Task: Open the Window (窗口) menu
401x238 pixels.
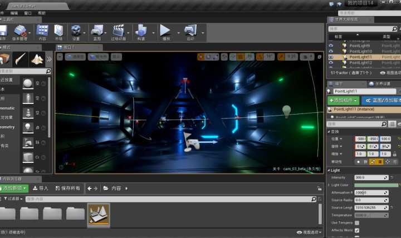Action: click(28, 13)
